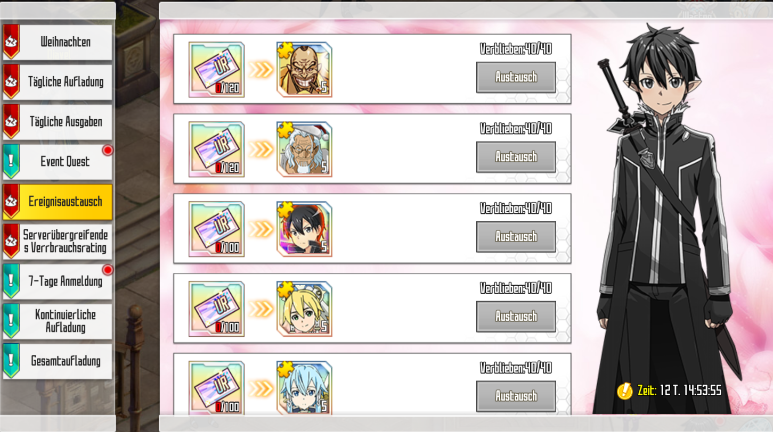Open the Weihnachten event tab

[x=58, y=42]
